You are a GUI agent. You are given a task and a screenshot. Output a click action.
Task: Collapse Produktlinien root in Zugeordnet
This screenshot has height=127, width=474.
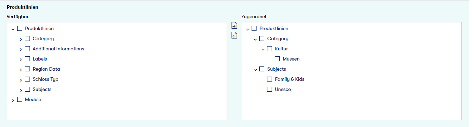(x=247, y=29)
